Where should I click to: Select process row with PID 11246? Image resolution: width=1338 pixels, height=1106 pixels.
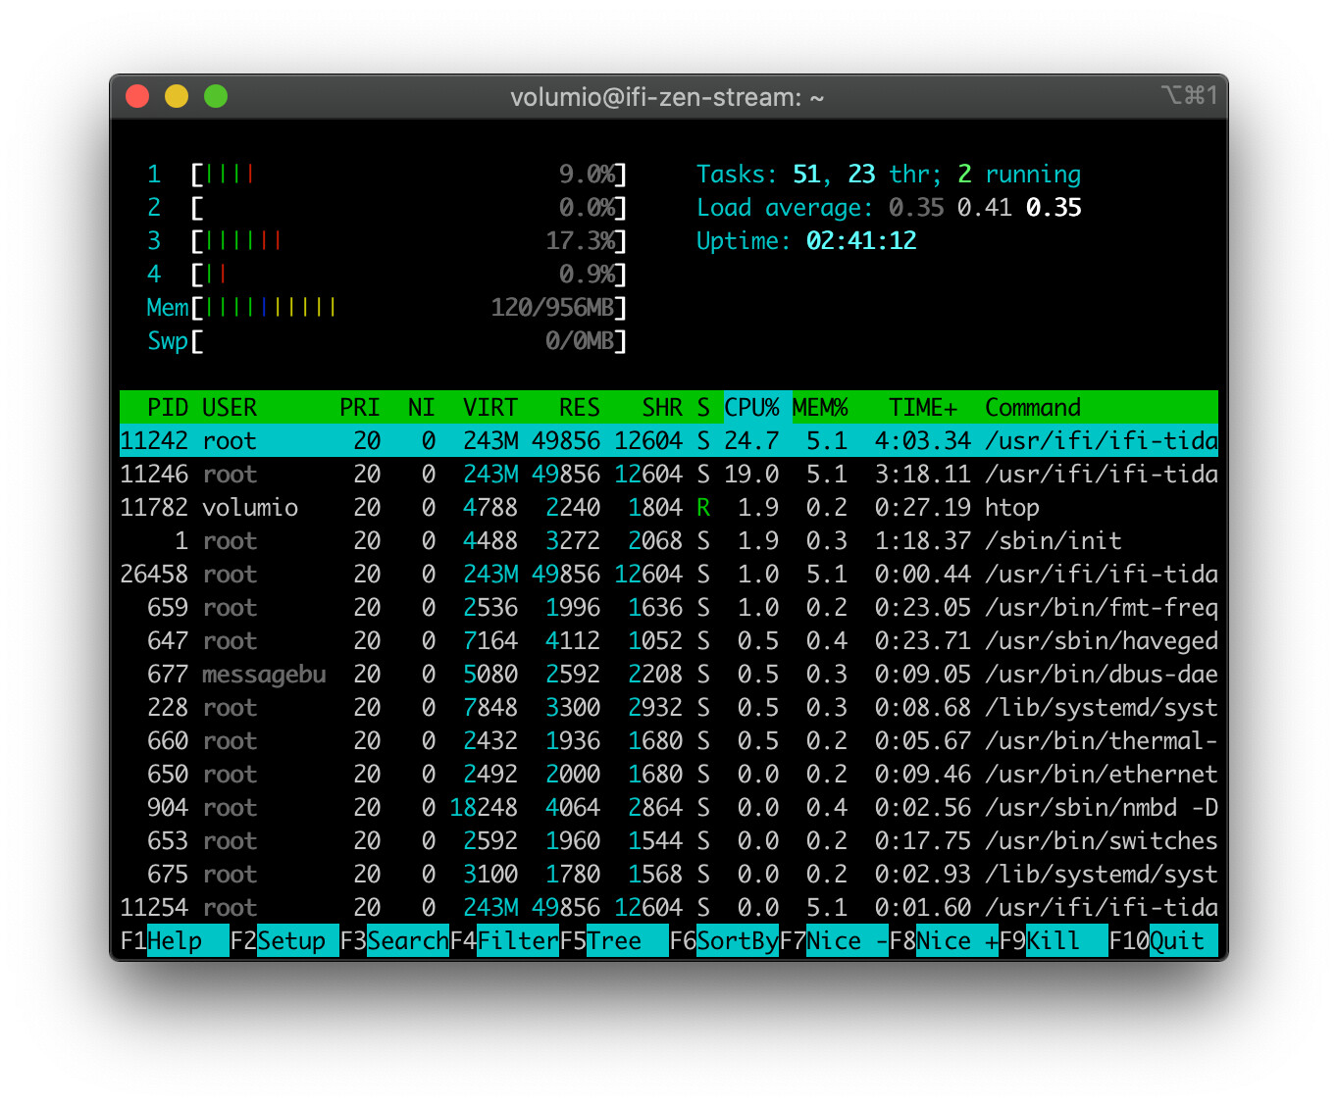coord(669,475)
